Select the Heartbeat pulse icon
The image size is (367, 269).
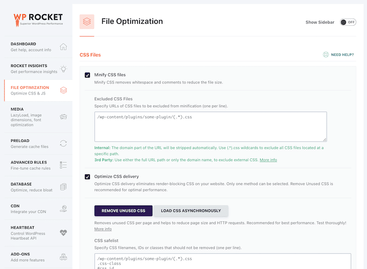pos(63,232)
